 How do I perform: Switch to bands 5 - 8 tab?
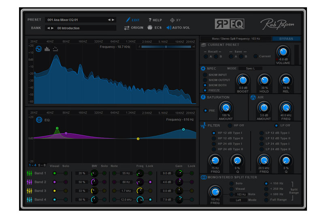point(42,165)
